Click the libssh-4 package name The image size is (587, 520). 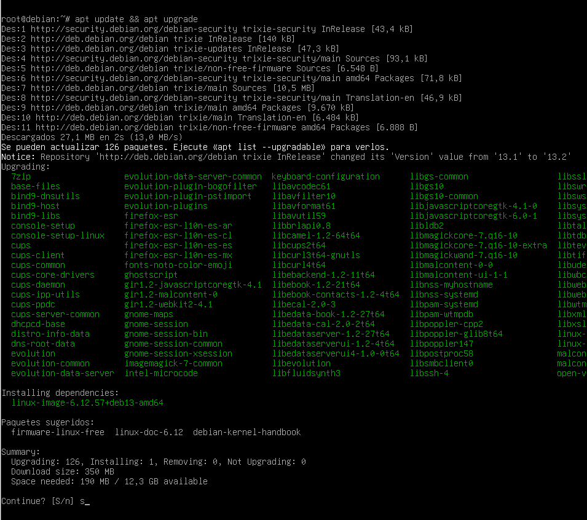click(x=429, y=373)
